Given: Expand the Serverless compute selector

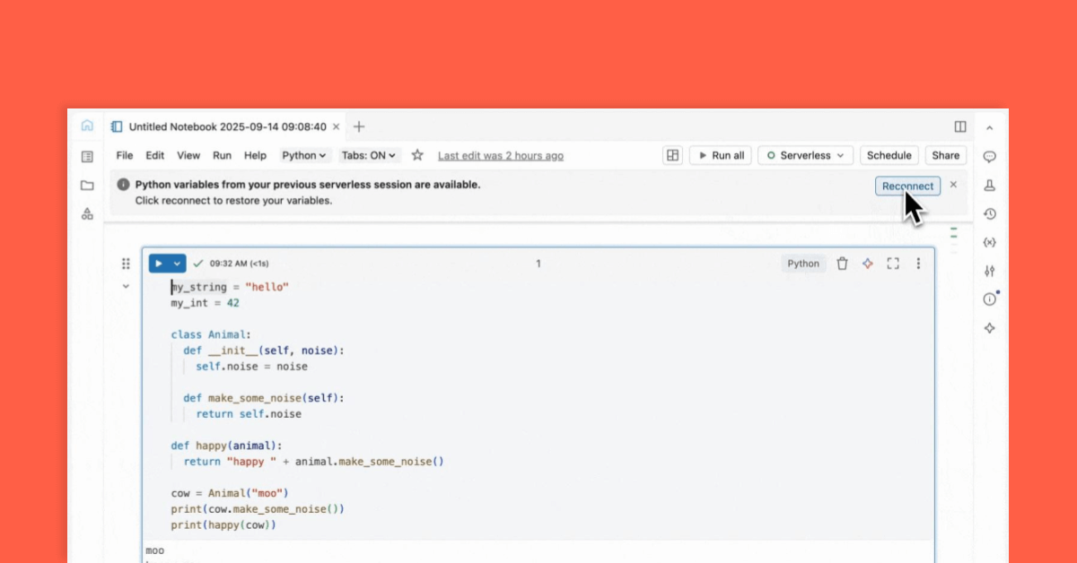Looking at the screenshot, I should click(x=804, y=155).
